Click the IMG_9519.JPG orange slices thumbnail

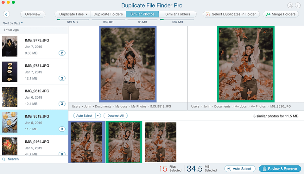pyautogui.click(x=10, y=122)
